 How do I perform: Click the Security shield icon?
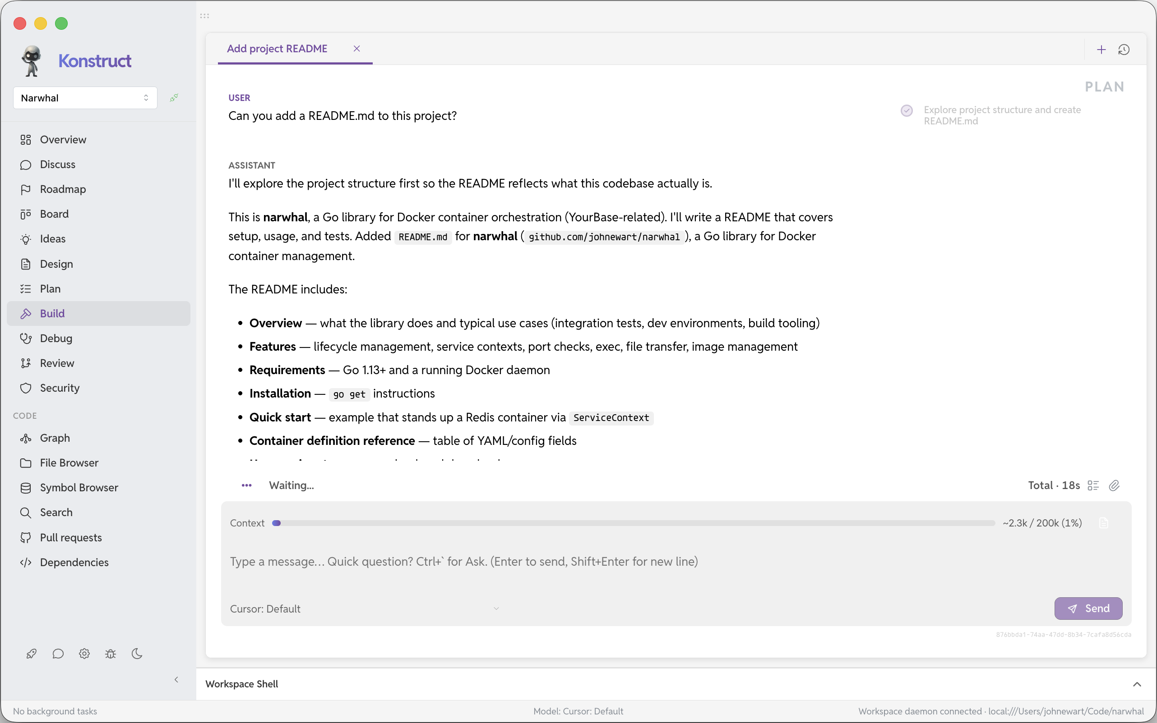[26, 388]
